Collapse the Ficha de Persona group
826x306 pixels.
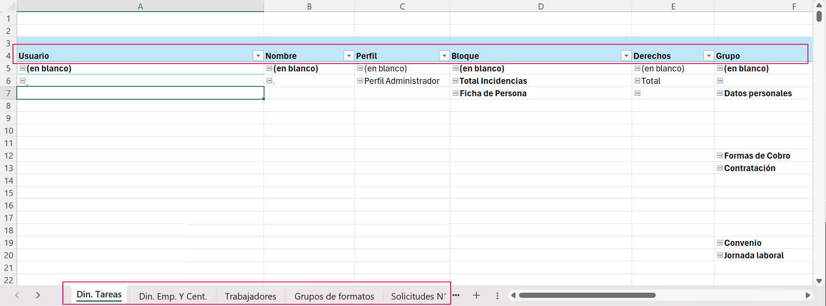coord(455,93)
